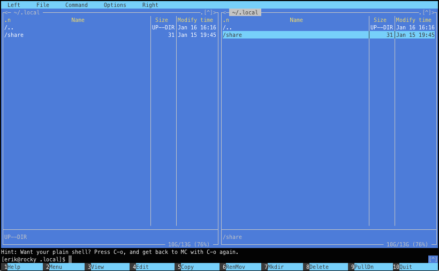Viewport: 439px width, 271px height.
Task: Click left panel disk usage 10G/13G (76%)
Action: (x=188, y=244)
